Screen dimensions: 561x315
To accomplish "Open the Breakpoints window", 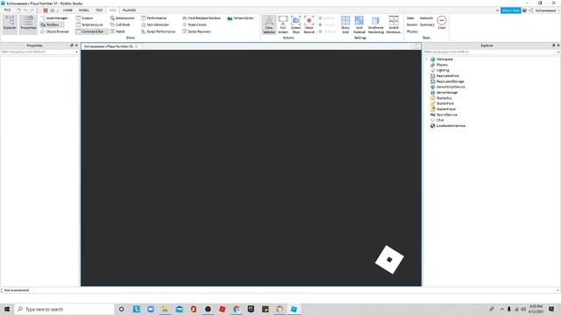I will pyautogui.click(x=123, y=17).
